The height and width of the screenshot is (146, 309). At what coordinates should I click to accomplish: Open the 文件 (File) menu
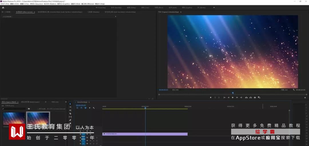tap(5, 4)
